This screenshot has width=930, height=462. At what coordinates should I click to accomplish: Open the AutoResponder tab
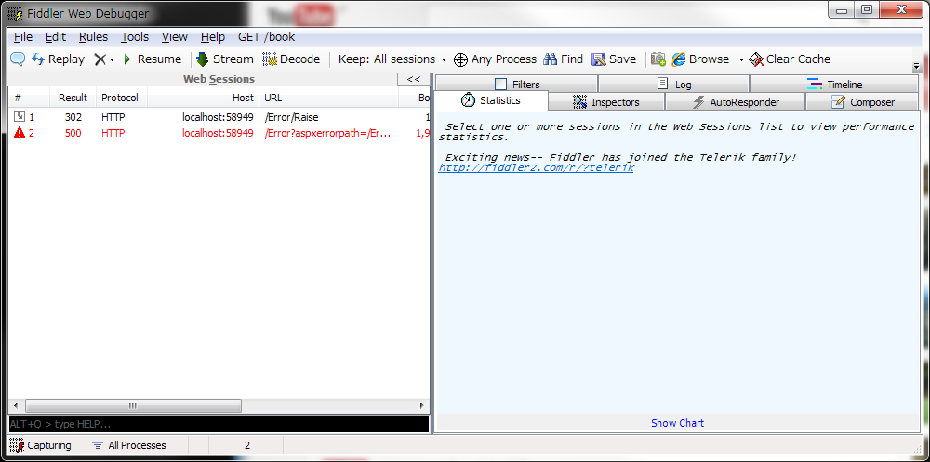[x=736, y=102]
